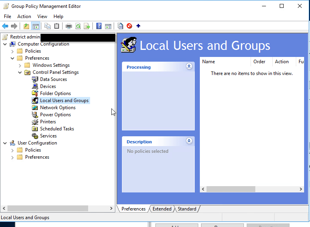Screen dimensions: 310x227
Task: Click the blue plus Add New Item icon
Action: click(x=138, y=26)
